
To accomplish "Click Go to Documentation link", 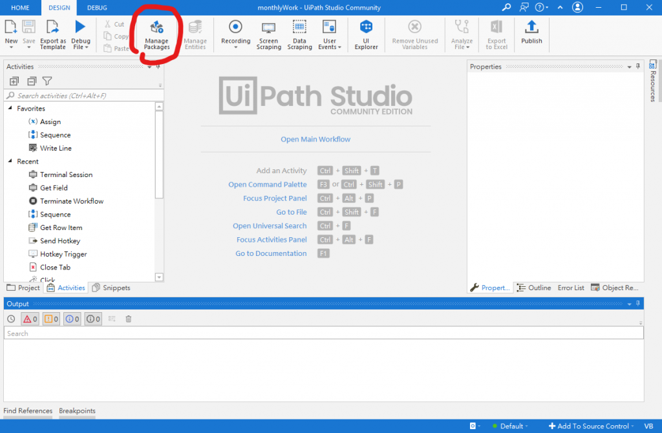I will 271,253.
